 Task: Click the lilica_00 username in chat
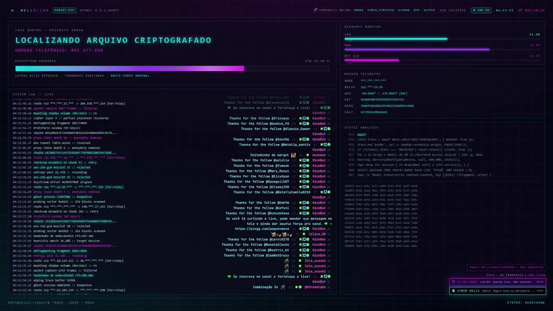pos(317,234)
